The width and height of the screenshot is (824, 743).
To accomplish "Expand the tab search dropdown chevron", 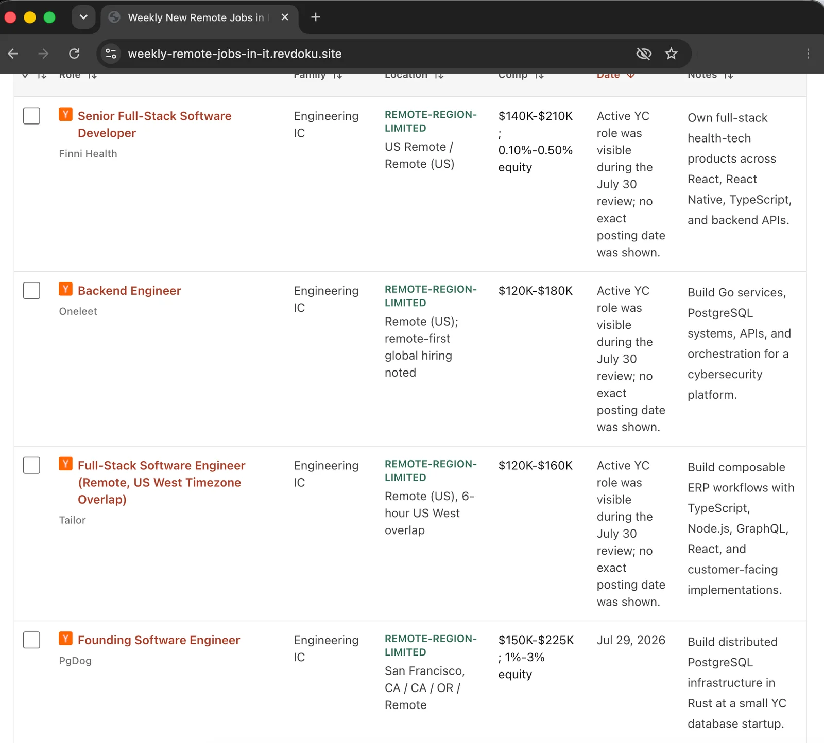I will (x=83, y=17).
